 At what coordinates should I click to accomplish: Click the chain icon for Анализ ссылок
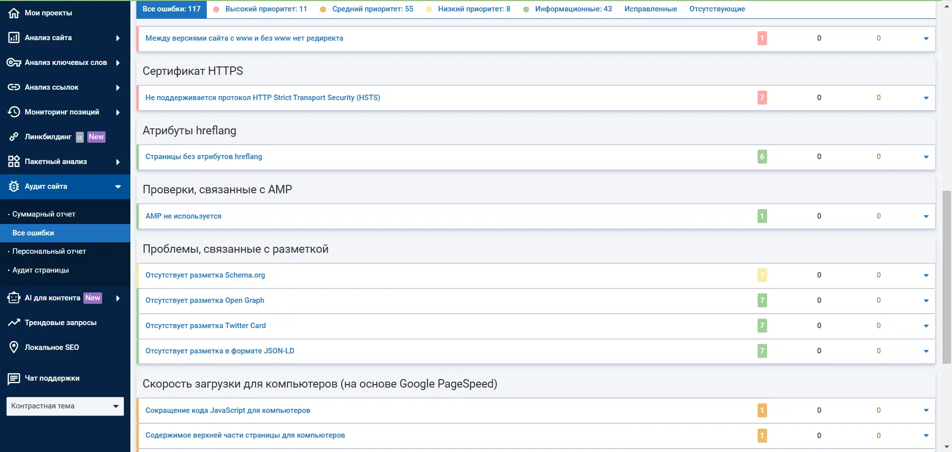click(x=14, y=87)
